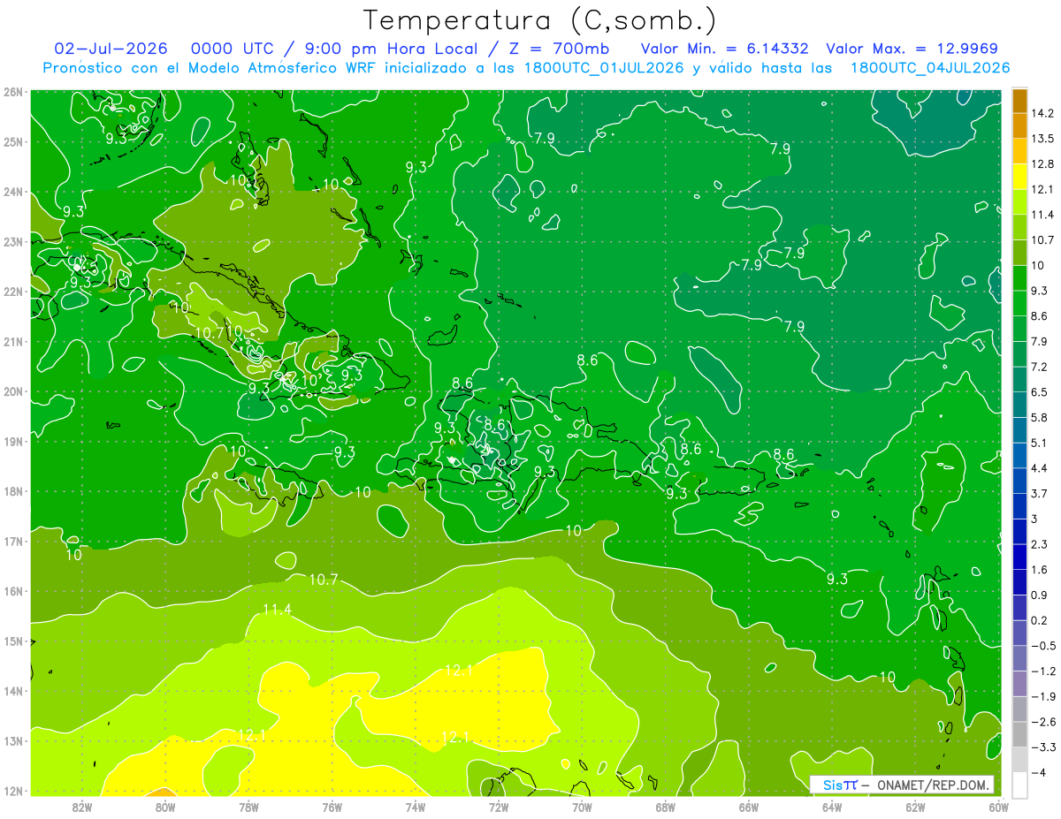Click the '3.7' color scale label
The height and width of the screenshot is (819, 1061).
pos(1040,493)
